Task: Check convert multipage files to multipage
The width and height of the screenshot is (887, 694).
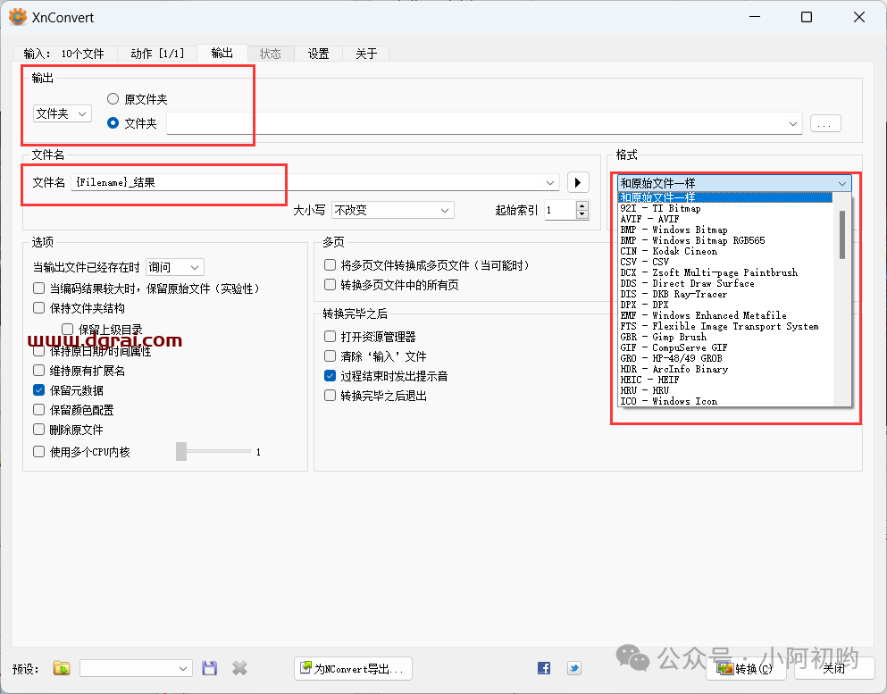Action: coord(330,264)
